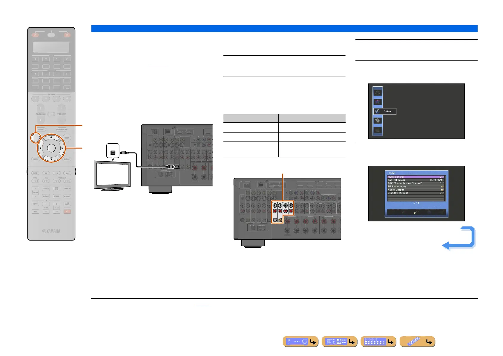Click the highlighted AV input jacks on rear panel
Screen dimensions: 503x356
(283, 212)
